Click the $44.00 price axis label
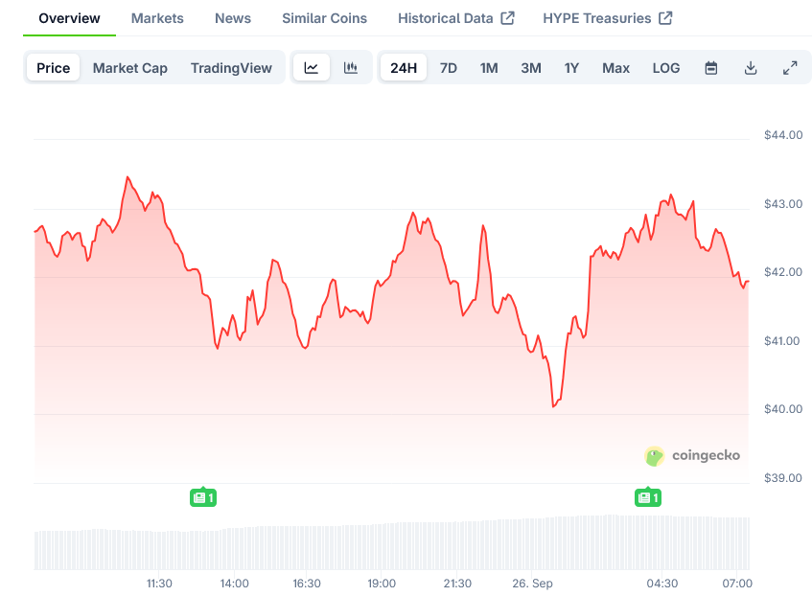The width and height of the screenshot is (812, 596). 783,135
